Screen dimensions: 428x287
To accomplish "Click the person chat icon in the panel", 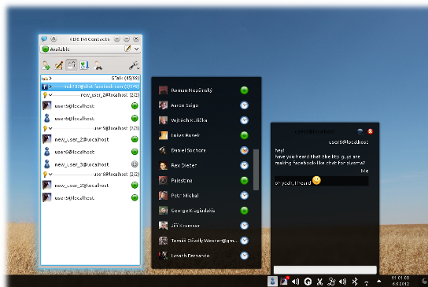I will 272,281.
